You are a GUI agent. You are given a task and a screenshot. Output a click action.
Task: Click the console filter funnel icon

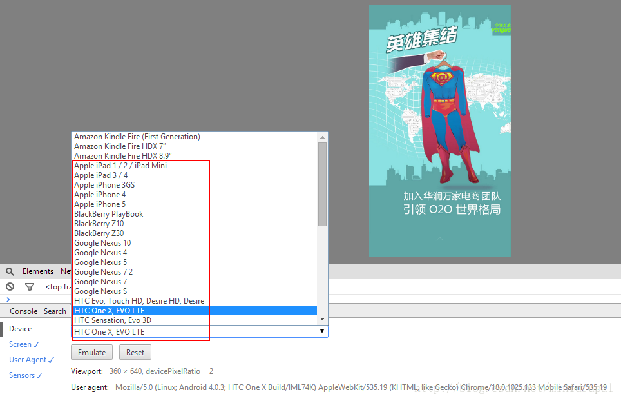[x=29, y=287]
